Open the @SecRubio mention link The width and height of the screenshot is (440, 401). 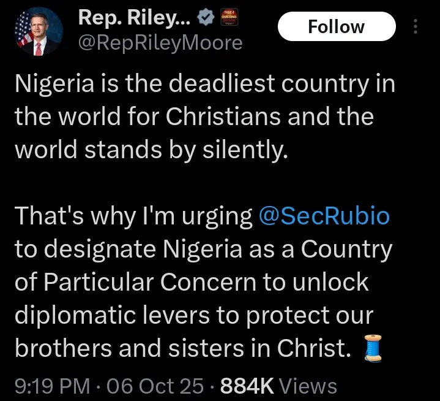325,216
